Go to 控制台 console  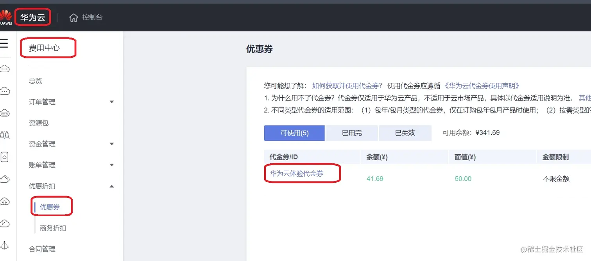pyautogui.click(x=92, y=18)
